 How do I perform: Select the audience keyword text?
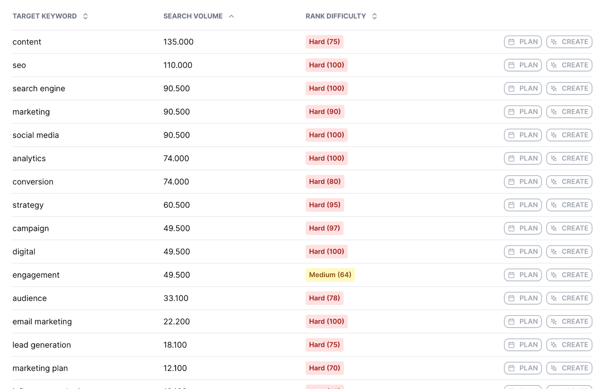[30, 298]
